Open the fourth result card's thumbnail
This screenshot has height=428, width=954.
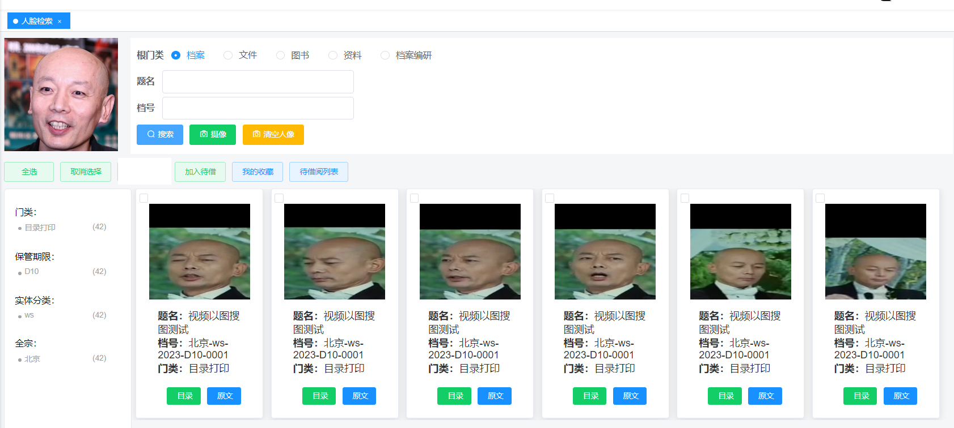(x=605, y=252)
